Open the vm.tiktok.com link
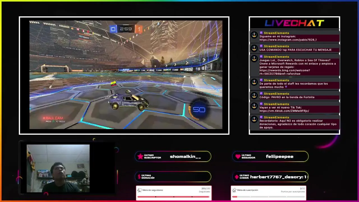 click(284, 111)
